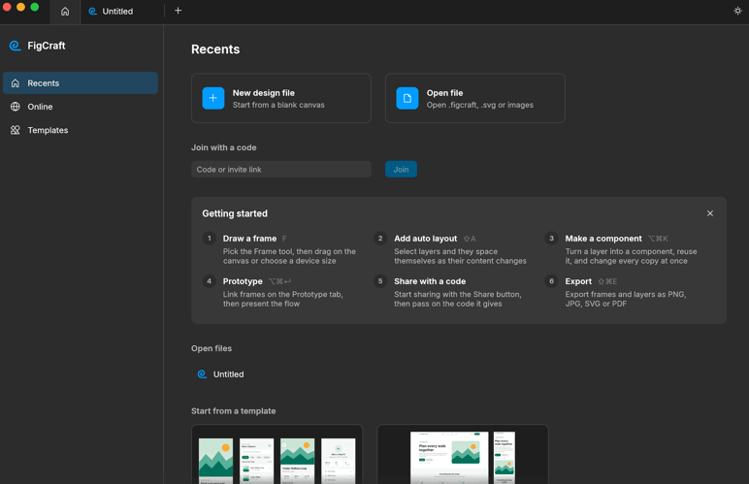The image size is (749, 484).
Task: Toggle the light/dark theme sun icon
Action: (x=737, y=11)
